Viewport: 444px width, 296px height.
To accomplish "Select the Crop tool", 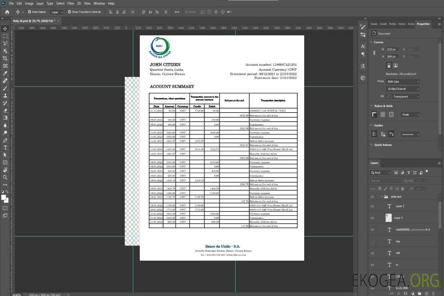I will 5,58.
